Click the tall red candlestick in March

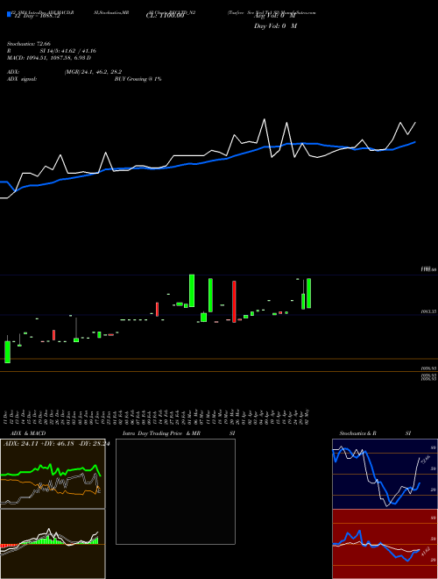point(234,302)
